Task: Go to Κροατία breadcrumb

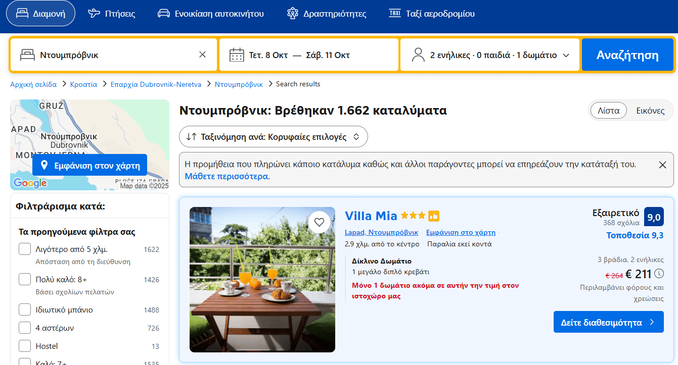Action: 84,84
